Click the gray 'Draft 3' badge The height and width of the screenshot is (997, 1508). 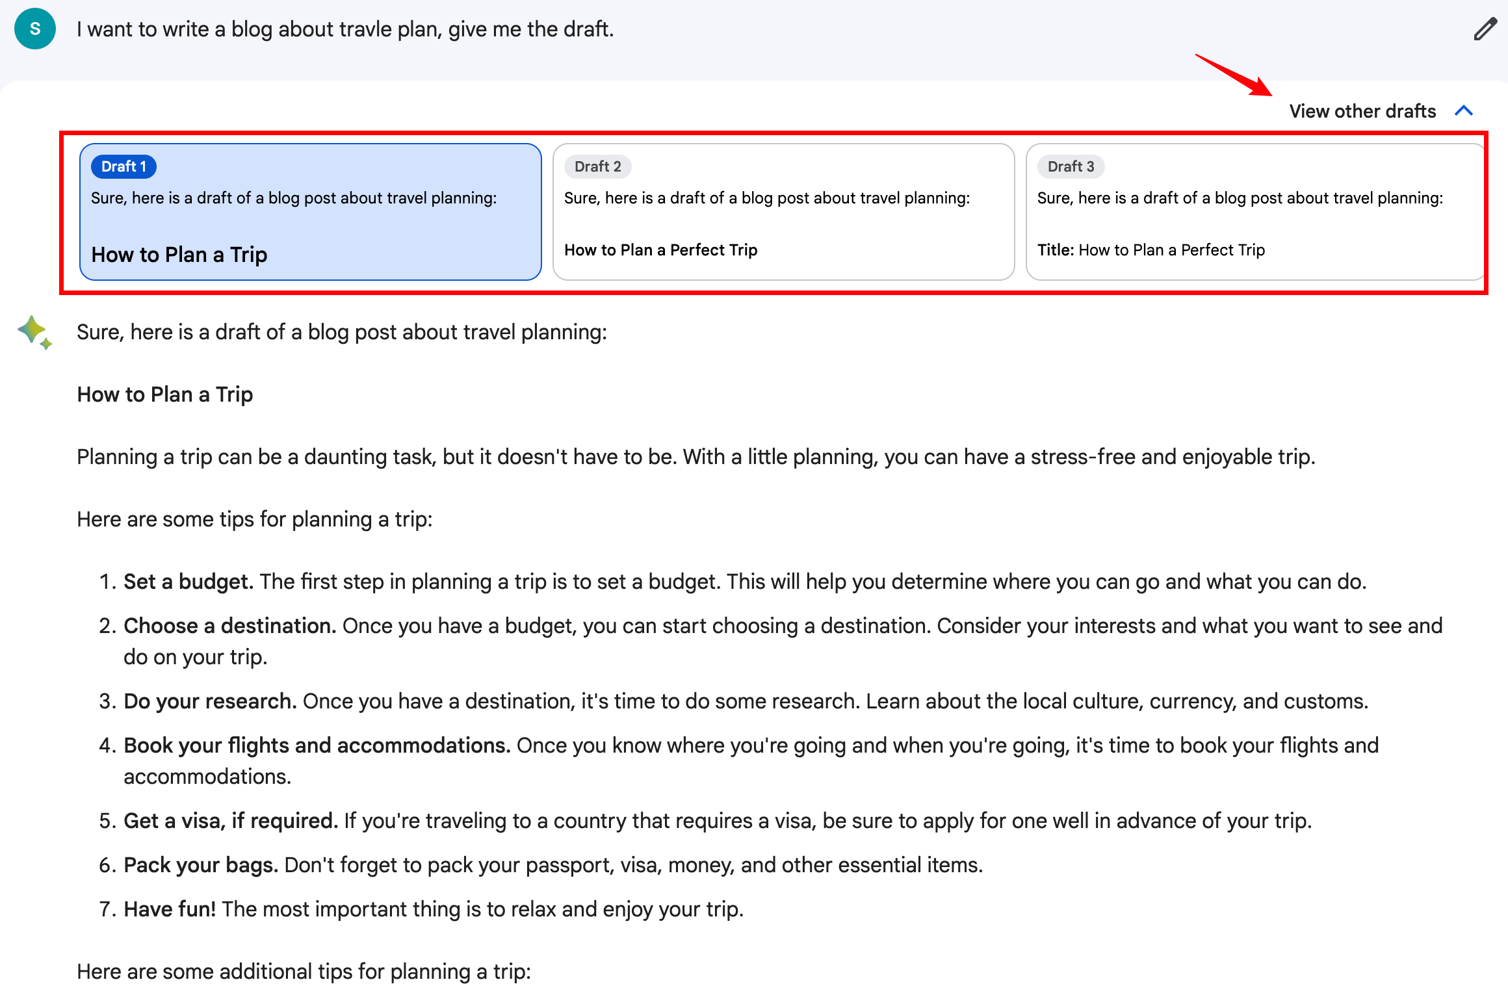click(x=1071, y=166)
